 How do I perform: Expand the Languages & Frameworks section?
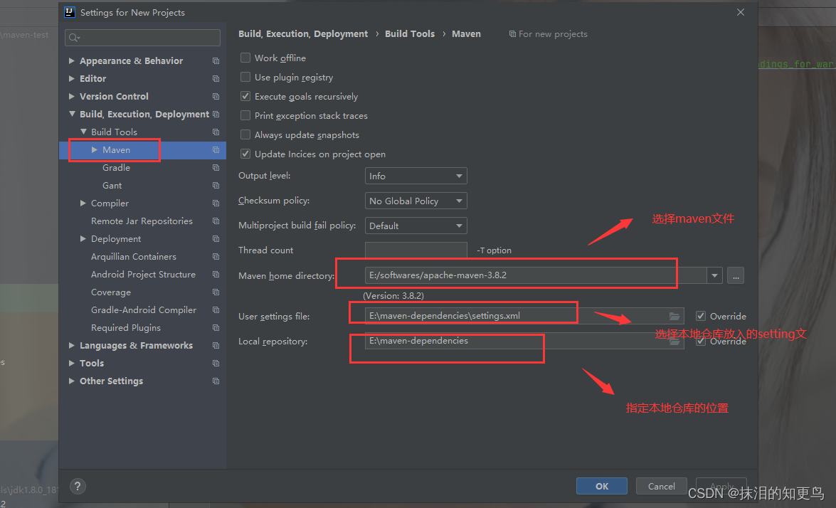[x=71, y=345]
